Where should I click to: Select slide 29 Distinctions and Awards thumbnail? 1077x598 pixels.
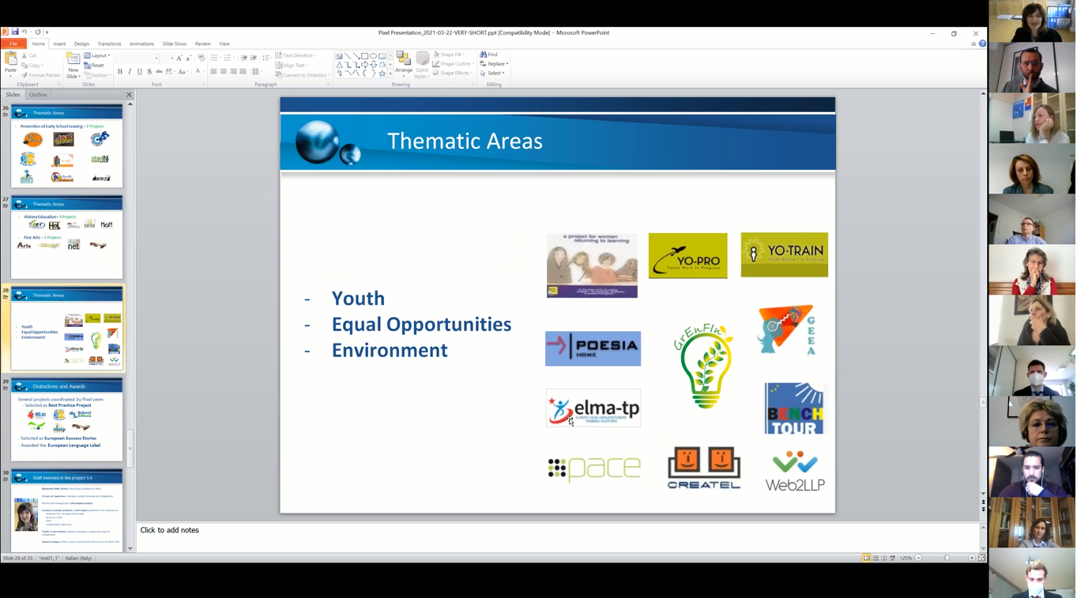coord(66,419)
